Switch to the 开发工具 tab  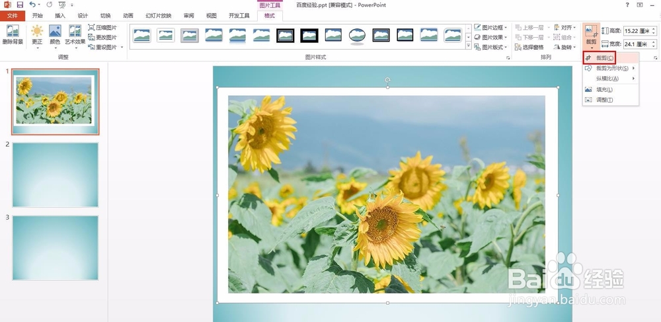[239, 16]
